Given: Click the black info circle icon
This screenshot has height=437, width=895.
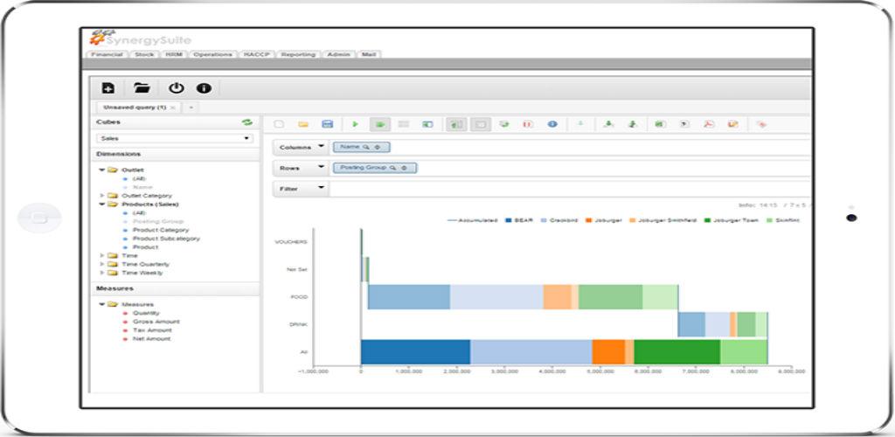Looking at the screenshot, I should 204,88.
